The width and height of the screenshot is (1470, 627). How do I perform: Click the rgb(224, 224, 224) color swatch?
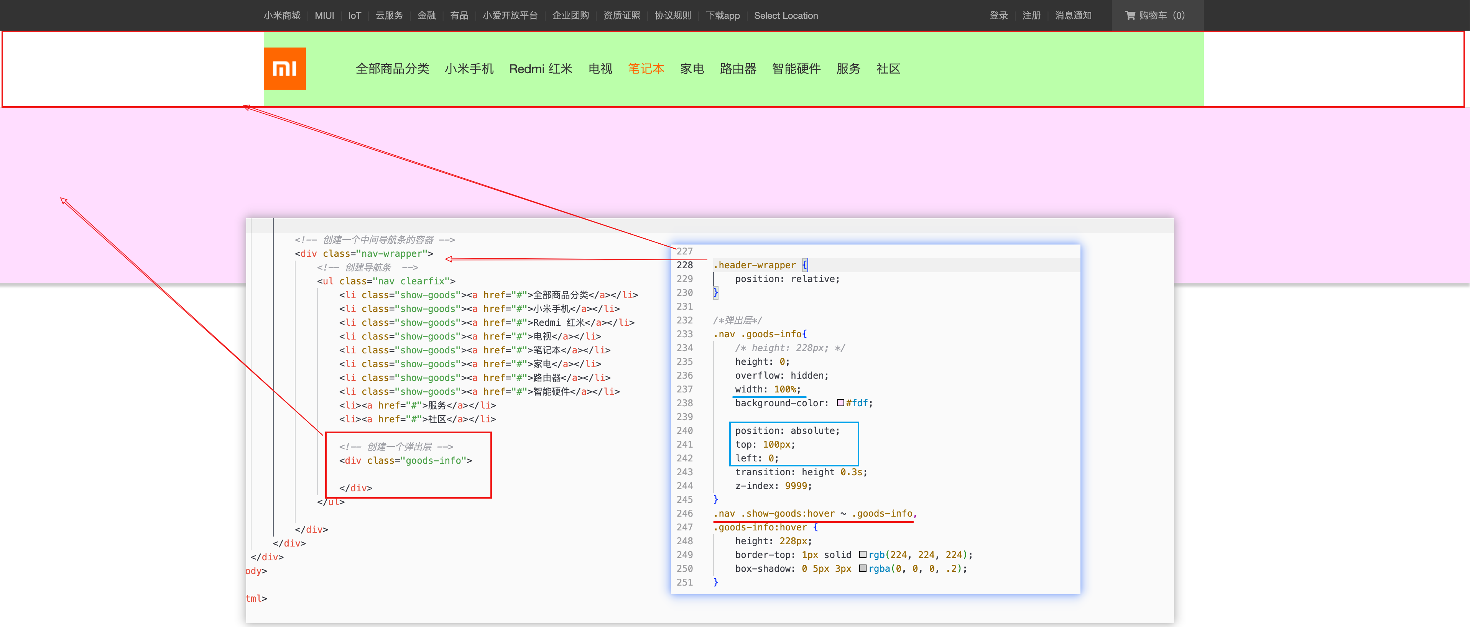point(862,555)
